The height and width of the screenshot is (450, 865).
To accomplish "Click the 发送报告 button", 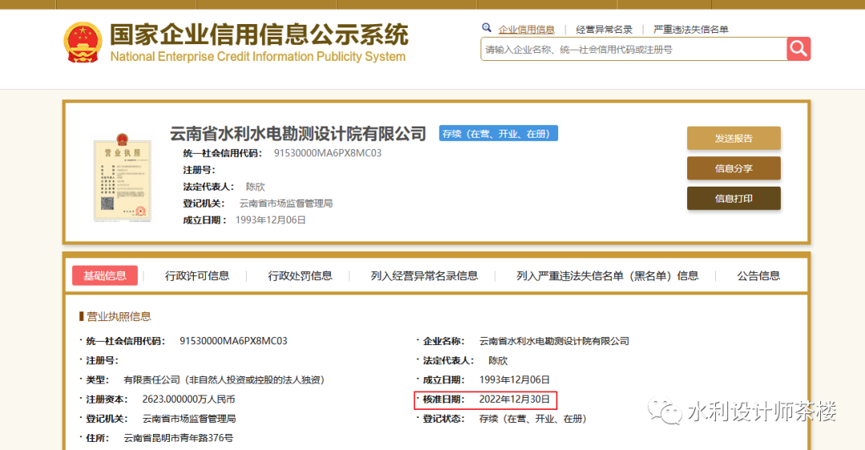I will (x=734, y=139).
